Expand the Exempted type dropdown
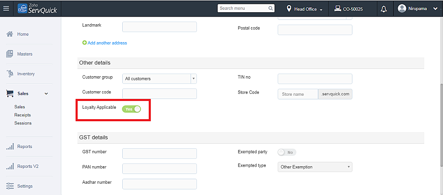 pos(315,167)
